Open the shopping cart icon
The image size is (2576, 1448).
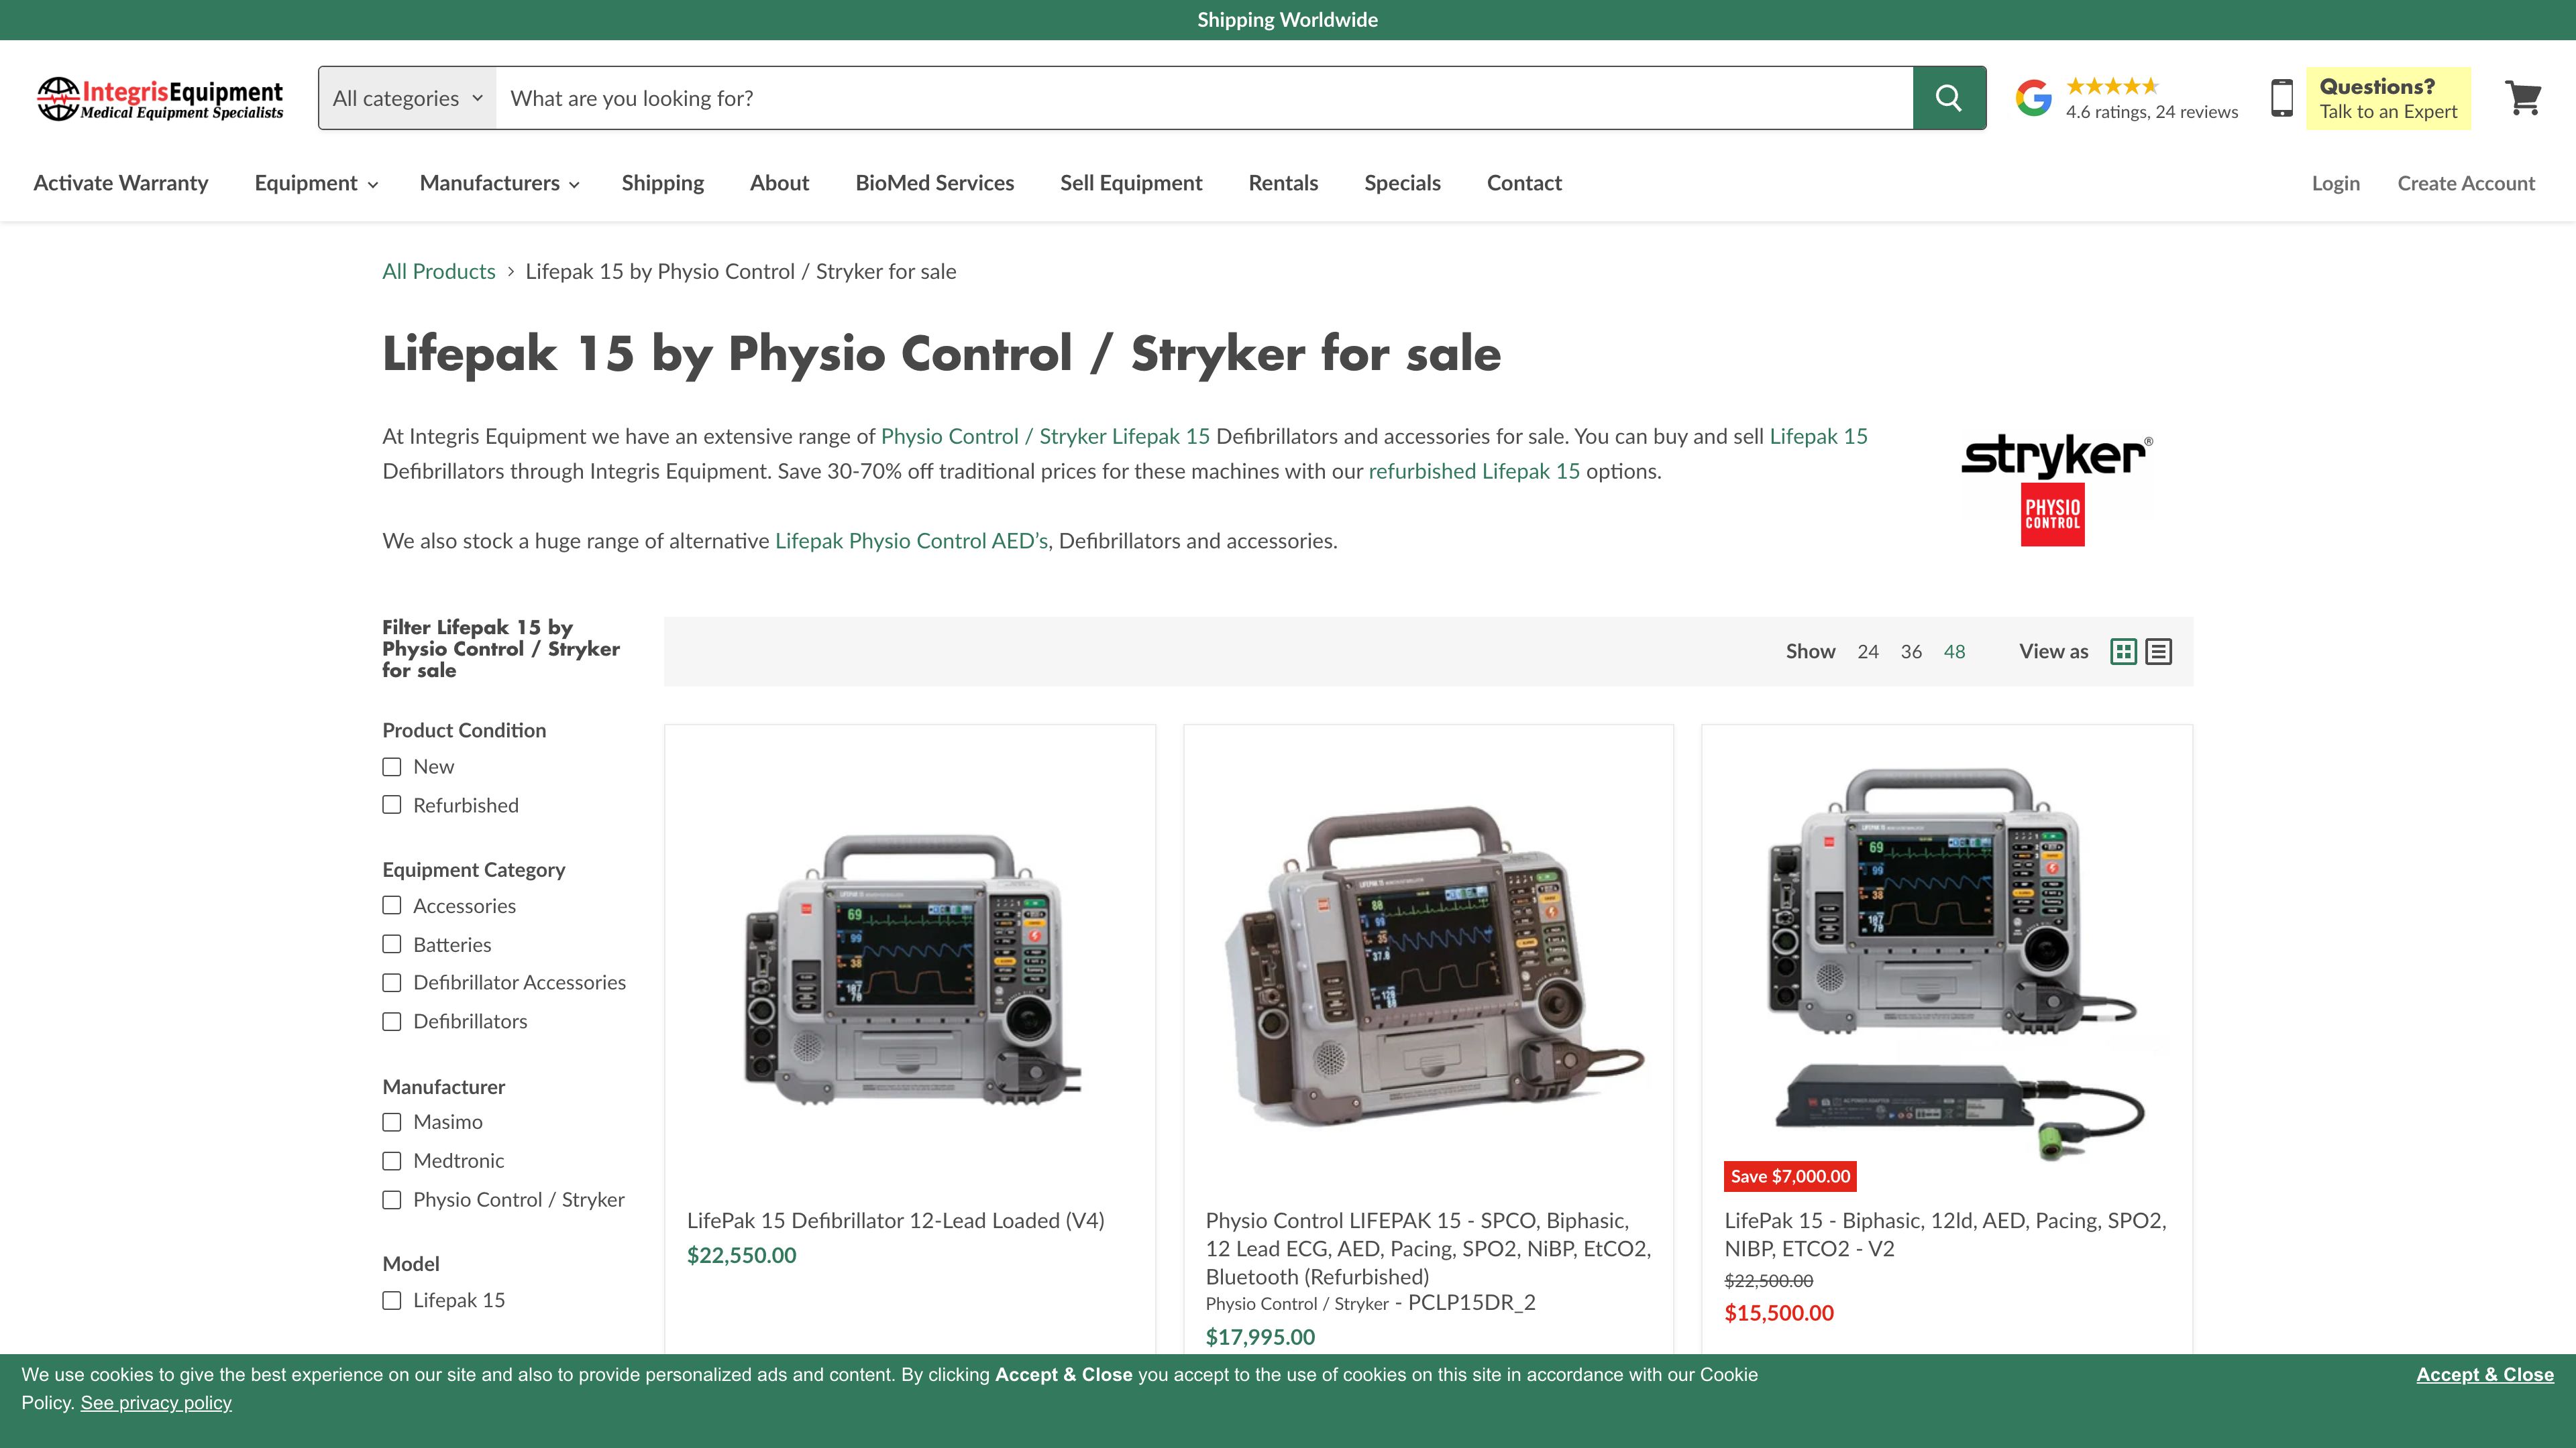pos(2523,98)
